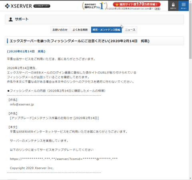Click the red 運用サイト数170万件突破 banner
The height and width of the screenshot is (180, 192).
[137, 4]
